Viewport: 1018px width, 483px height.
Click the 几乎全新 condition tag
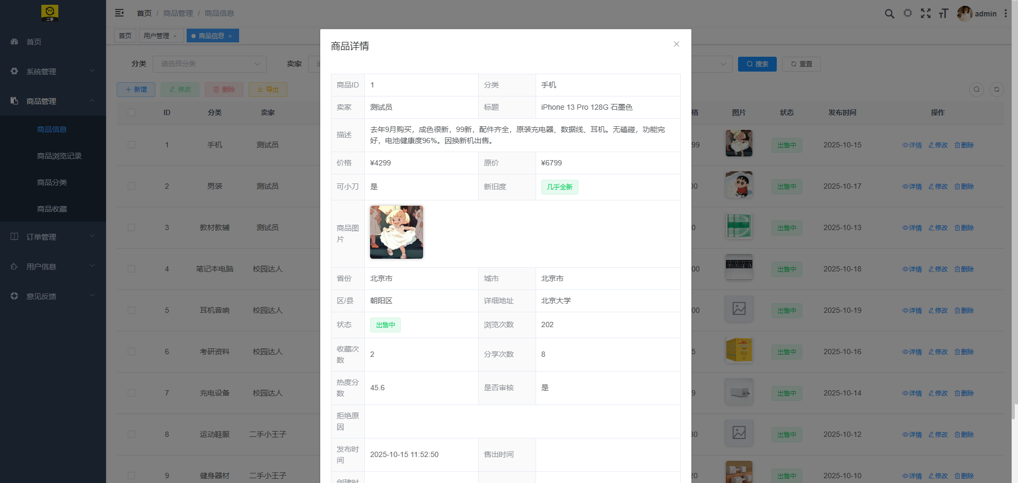[559, 187]
